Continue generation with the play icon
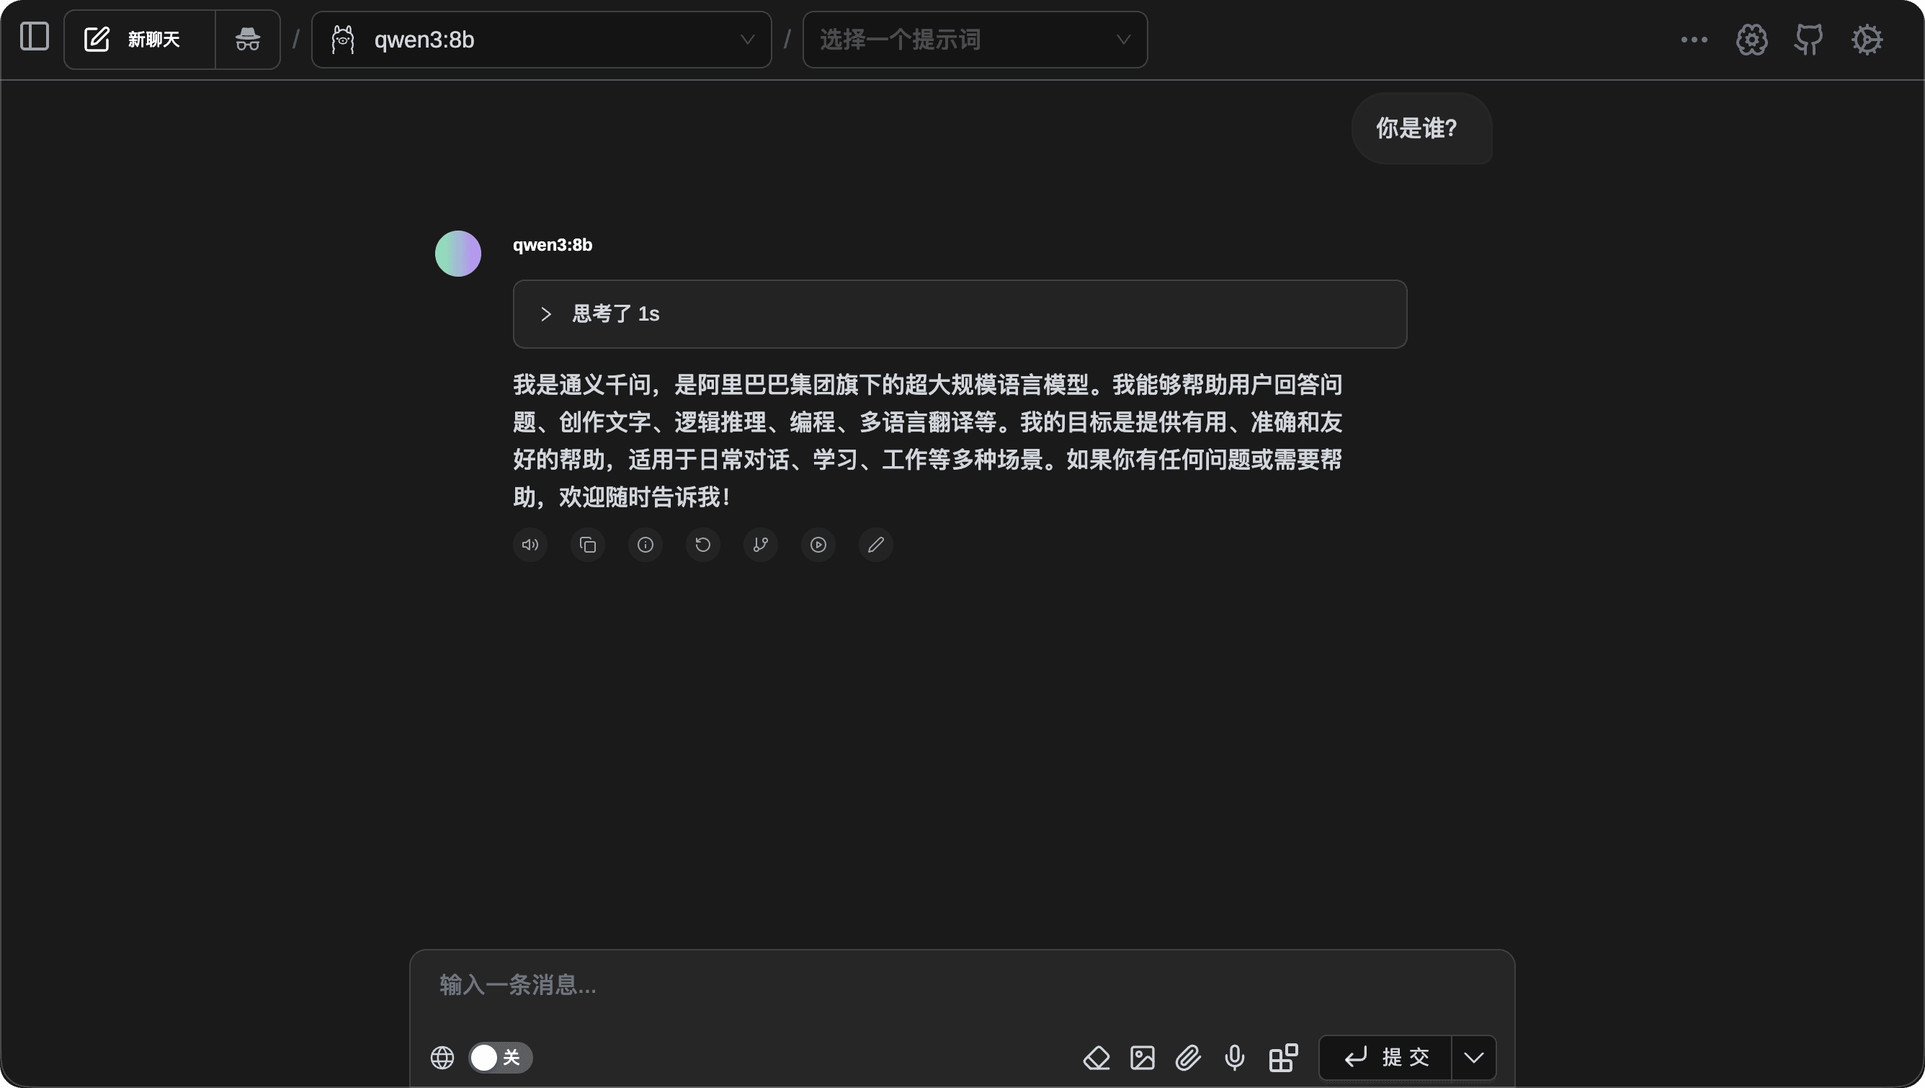Screen dimensions: 1925x1088 (818, 545)
